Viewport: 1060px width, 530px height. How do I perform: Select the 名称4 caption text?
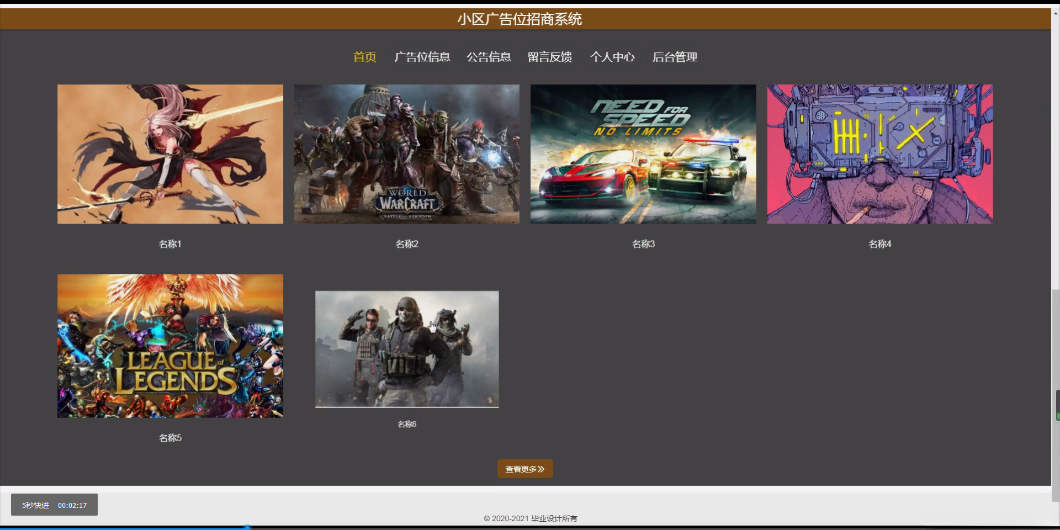click(880, 244)
